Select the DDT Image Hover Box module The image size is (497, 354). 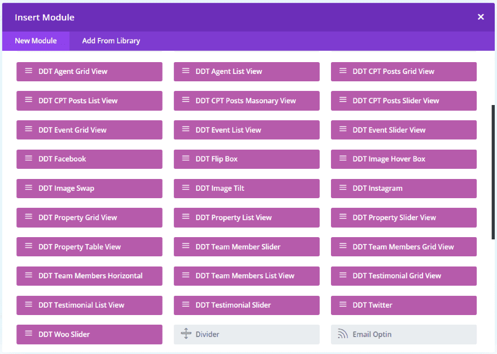404,159
